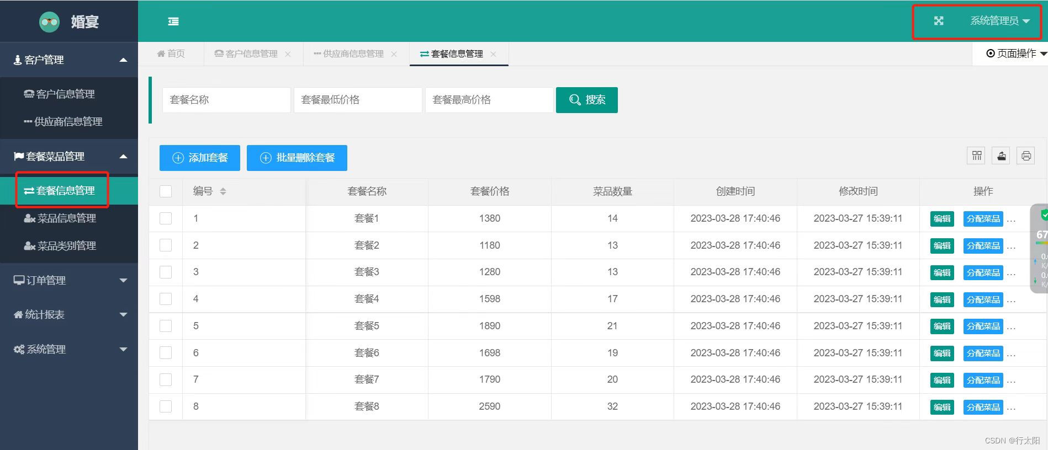Focus the 套餐最高价格 field

[x=489, y=100]
